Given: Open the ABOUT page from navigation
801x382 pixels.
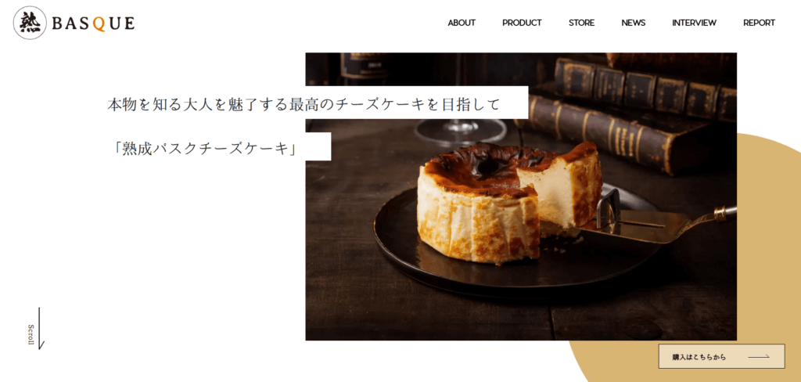Looking at the screenshot, I should [x=462, y=23].
